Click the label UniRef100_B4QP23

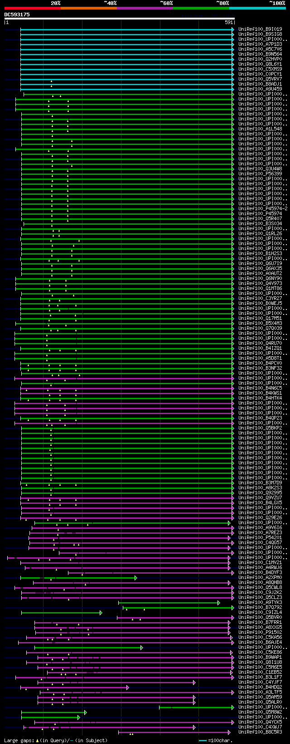coord(260,418)
